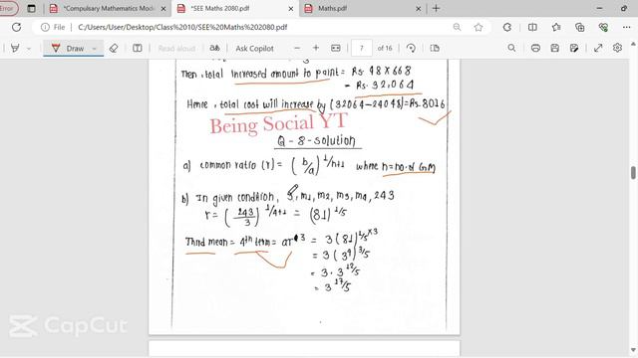Start Read aloud
This screenshot has width=638, height=358.
pos(176,49)
